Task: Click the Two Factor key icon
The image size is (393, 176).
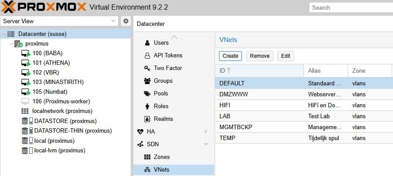Action: coord(147,68)
